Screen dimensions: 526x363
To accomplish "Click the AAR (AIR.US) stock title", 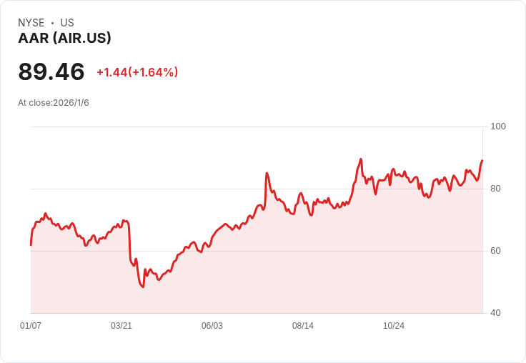I will (64, 38).
